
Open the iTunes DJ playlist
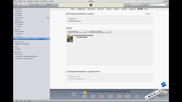(x=20, y=54)
